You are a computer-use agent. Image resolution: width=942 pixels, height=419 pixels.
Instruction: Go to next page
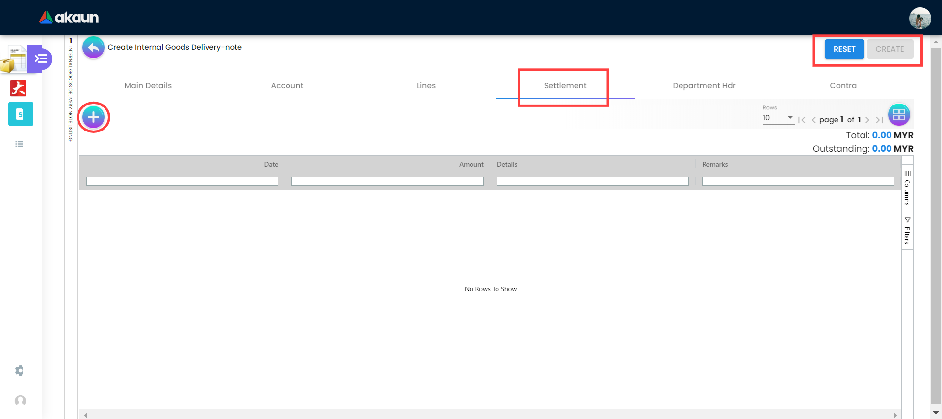(867, 120)
